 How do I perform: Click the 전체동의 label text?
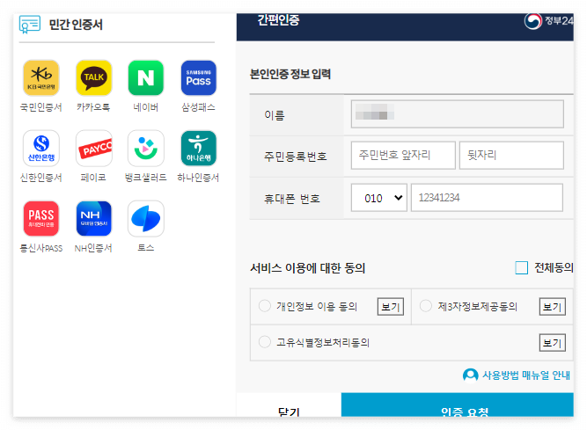point(554,267)
